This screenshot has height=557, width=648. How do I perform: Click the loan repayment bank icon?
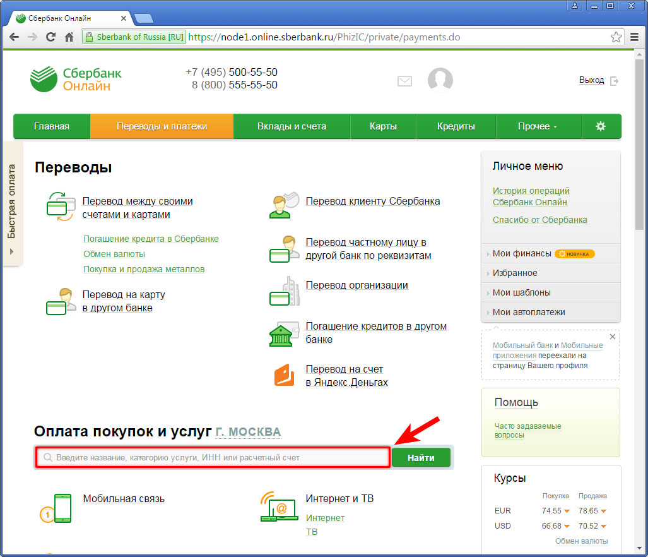coord(284,334)
